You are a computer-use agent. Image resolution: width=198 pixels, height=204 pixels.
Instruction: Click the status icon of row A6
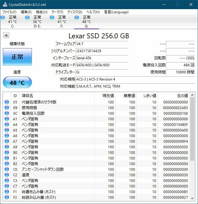click(x=7, y=136)
